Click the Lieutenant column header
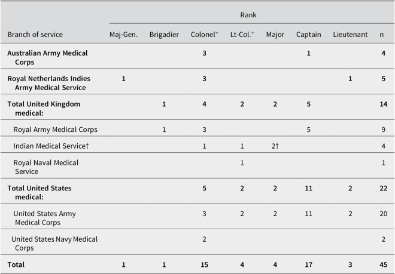The width and height of the screenshot is (395, 274). click(x=350, y=35)
